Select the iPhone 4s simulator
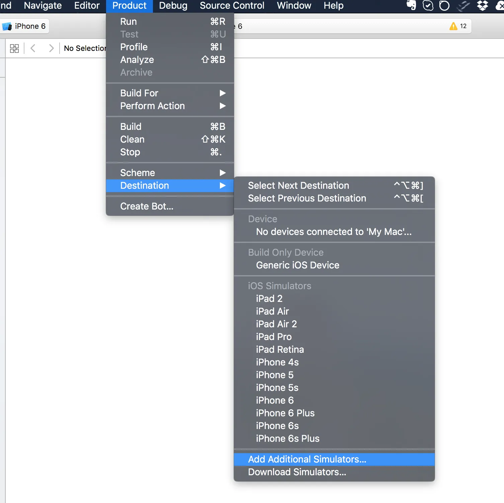 (334, 362)
